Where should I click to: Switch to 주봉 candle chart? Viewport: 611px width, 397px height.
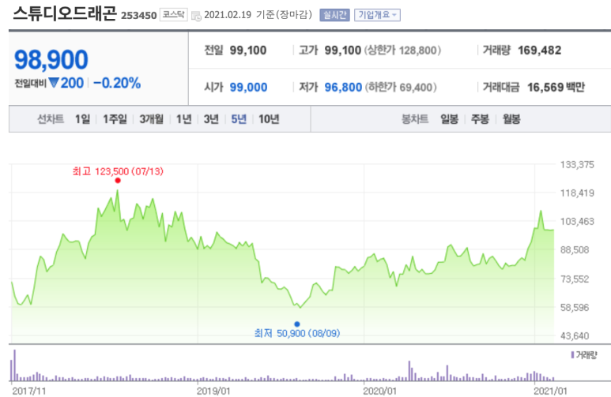(x=480, y=119)
